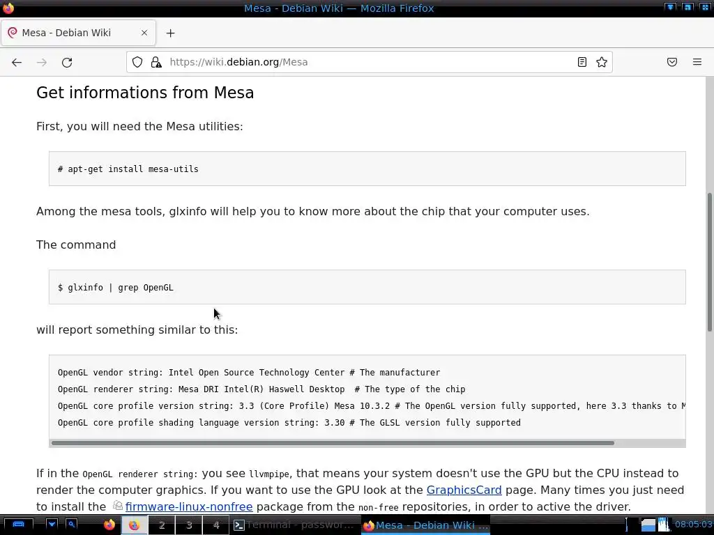
Task: Switch to workspace 3
Action: (189, 525)
